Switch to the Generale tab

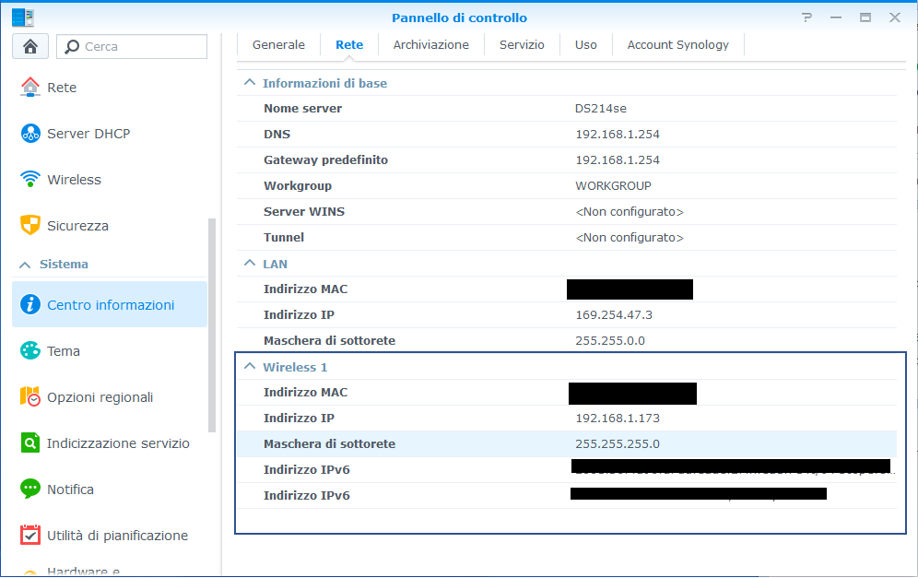pyautogui.click(x=278, y=44)
